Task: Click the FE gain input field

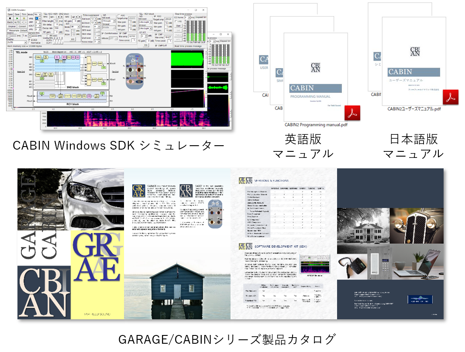Action: tap(148, 41)
